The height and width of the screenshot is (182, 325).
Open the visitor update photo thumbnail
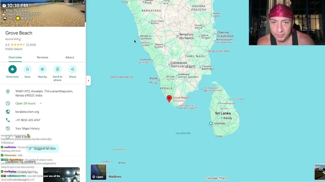click(61, 174)
